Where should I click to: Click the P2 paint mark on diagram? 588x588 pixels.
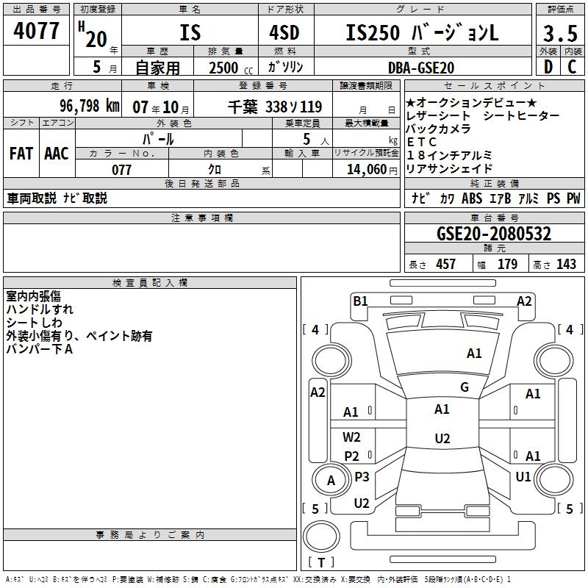coord(352,456)
